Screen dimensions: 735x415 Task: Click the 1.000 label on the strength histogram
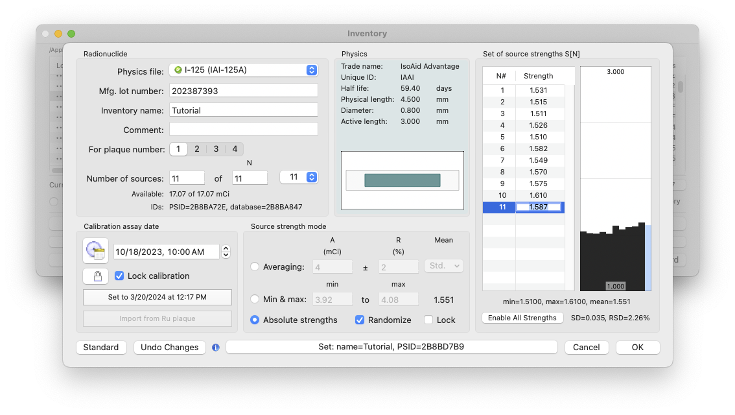[616, 286]
